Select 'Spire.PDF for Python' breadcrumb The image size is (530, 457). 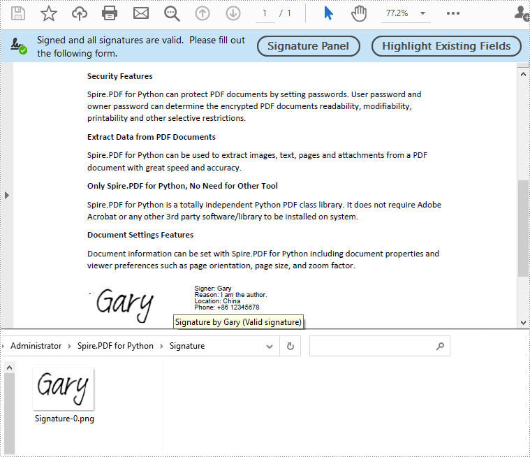click(115, 346)
